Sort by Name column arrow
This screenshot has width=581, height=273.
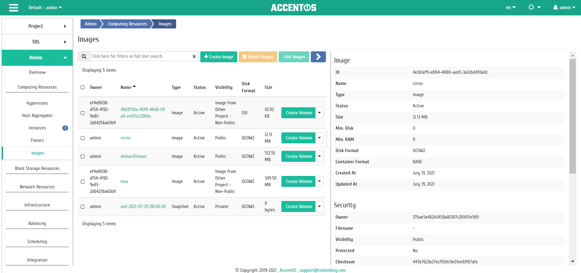[x=134, y=86]
